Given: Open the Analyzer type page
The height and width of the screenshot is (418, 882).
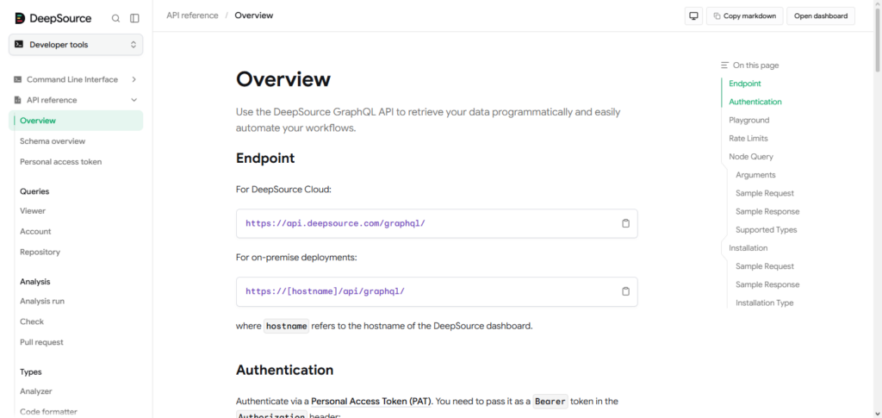Looking at the screenshot, I should point(36,391).
